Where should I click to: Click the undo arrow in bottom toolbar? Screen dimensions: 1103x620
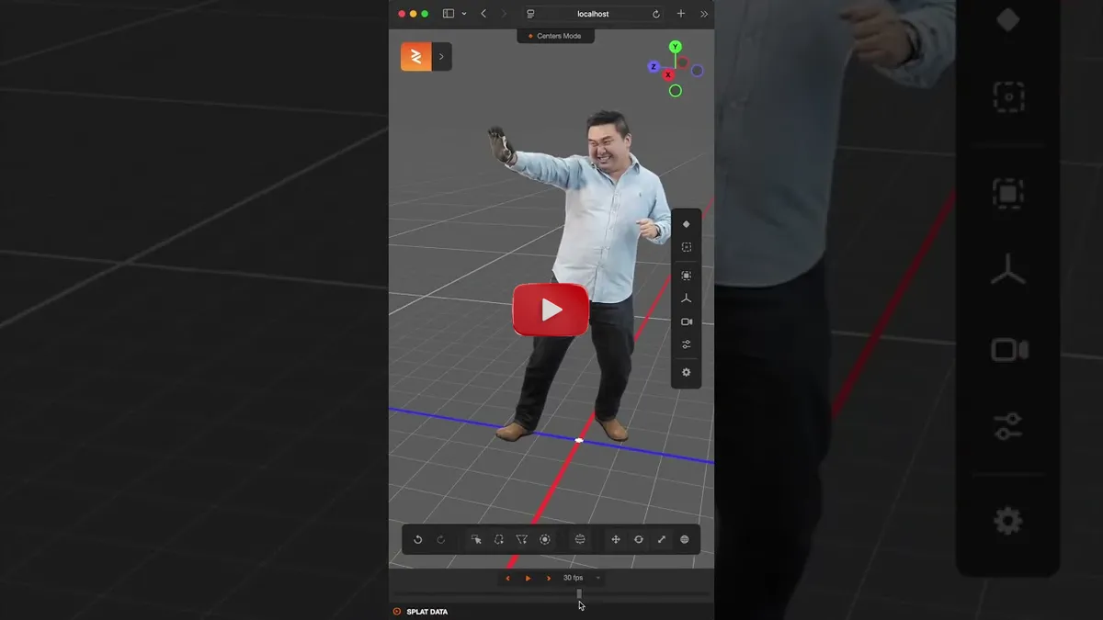[x=417, y=539]
